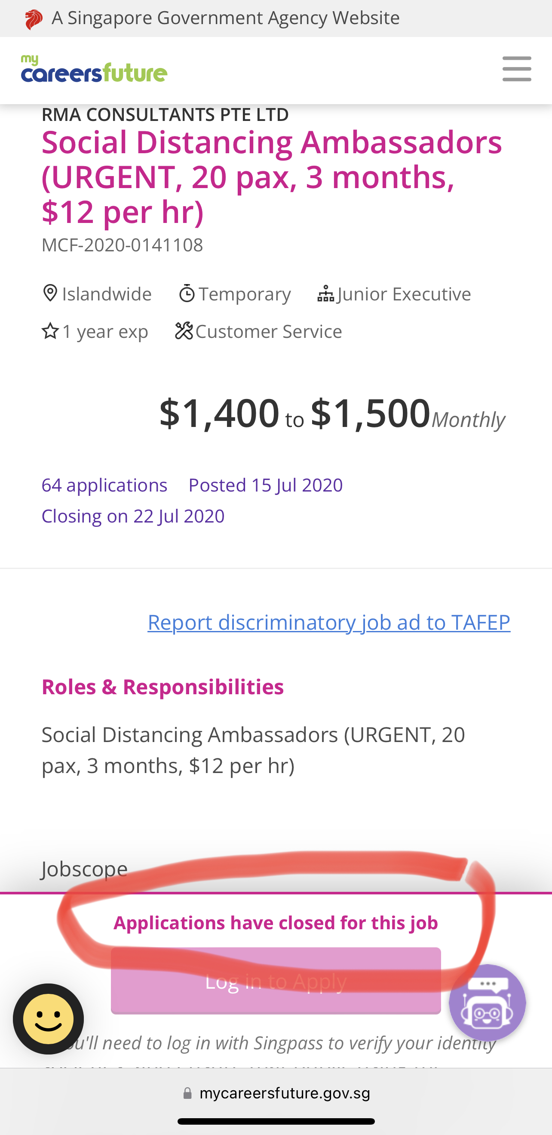
Task: Tap the tools icon beside Customer Service
Action: click(184, 331)
